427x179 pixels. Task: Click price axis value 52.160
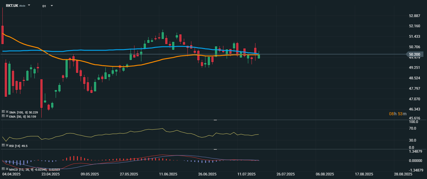coord(415,26)
